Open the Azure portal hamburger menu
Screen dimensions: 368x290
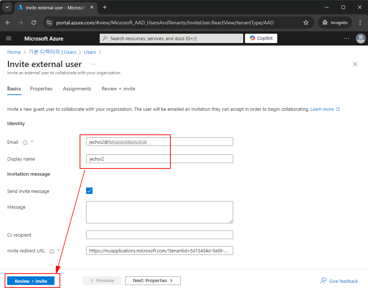[x=9, y=38]
